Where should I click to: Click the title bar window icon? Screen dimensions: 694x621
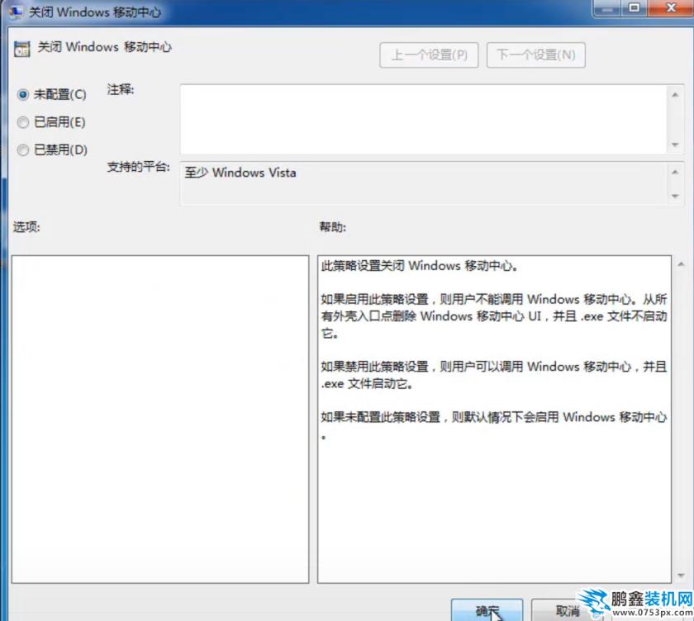[16, 12]
